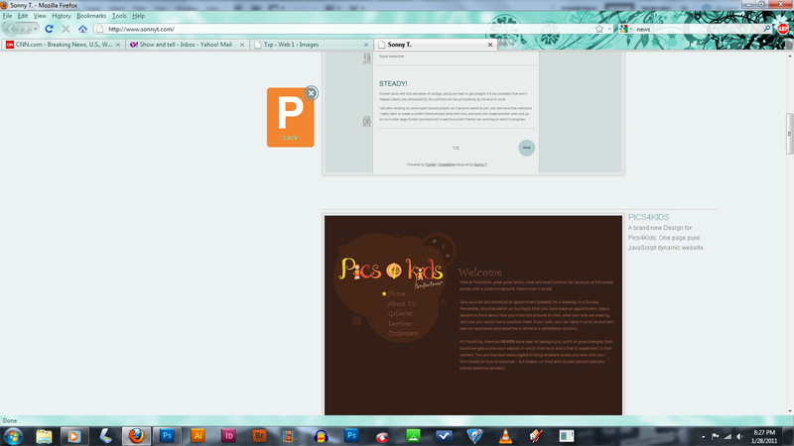
Task: Click the Pics4Kids website screenshot thumbnail
Action: pos(473,315)
